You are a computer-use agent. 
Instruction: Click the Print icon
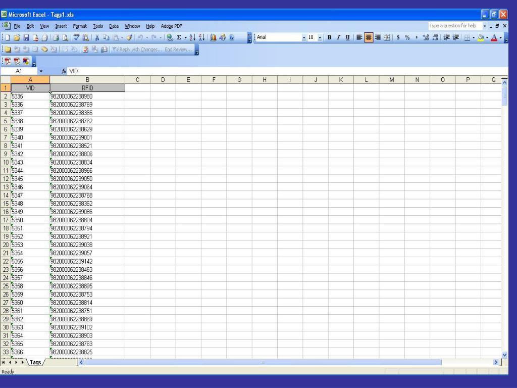56,37
